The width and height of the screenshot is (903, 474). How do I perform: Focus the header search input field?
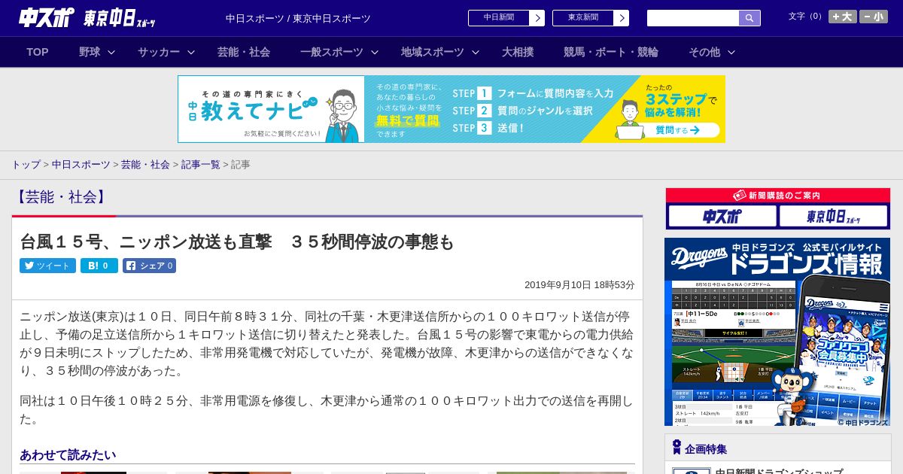[x=693, y=18]
